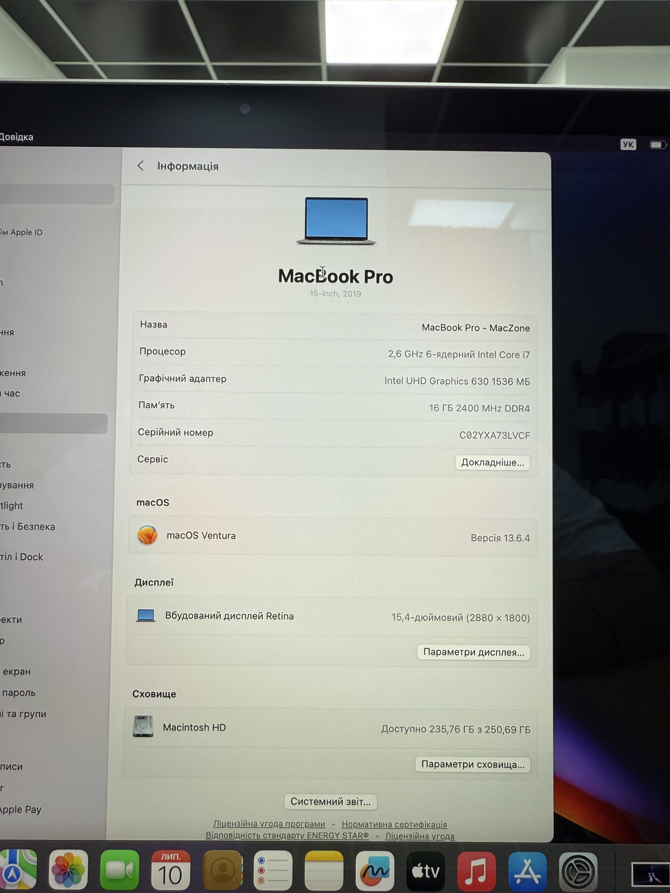The width and height of the screenshot is (670, 893).
Task: Open the sidebar item ending in екран
Action: (16, 671)
